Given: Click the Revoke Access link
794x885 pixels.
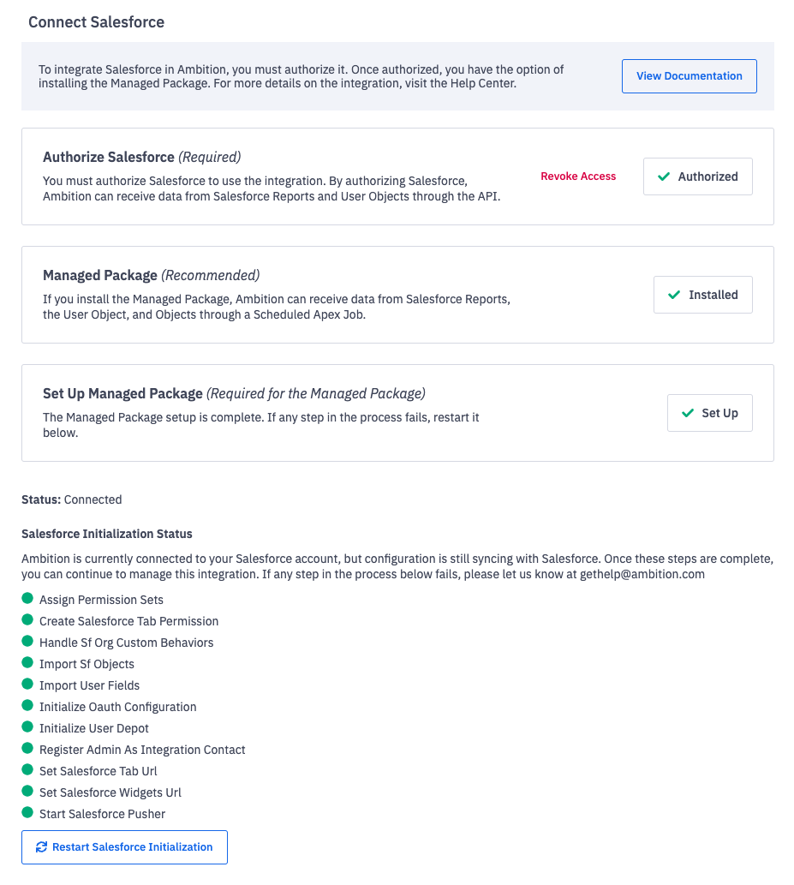Looking at the screenshot, I should 578,176.
